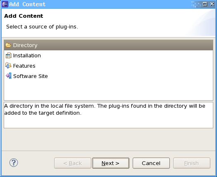Click the 'Select a source of plug-ins.' message
This screenshot has height=177, width=217.
[42, 27]
